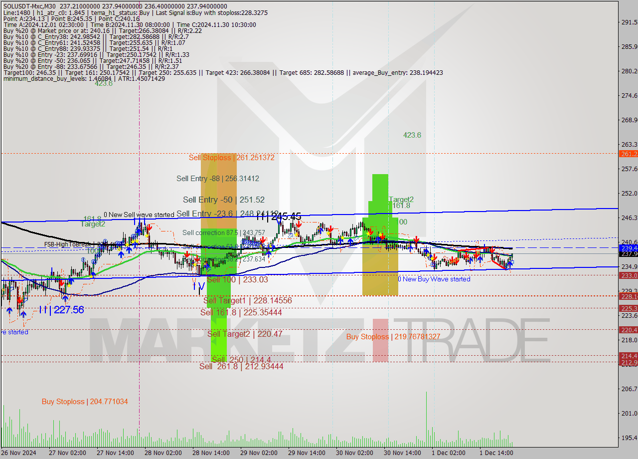Click the 'Sell 161.8 | 225.35444' label
The width and height of the screenshot is (638, 459).
[241, 312]
